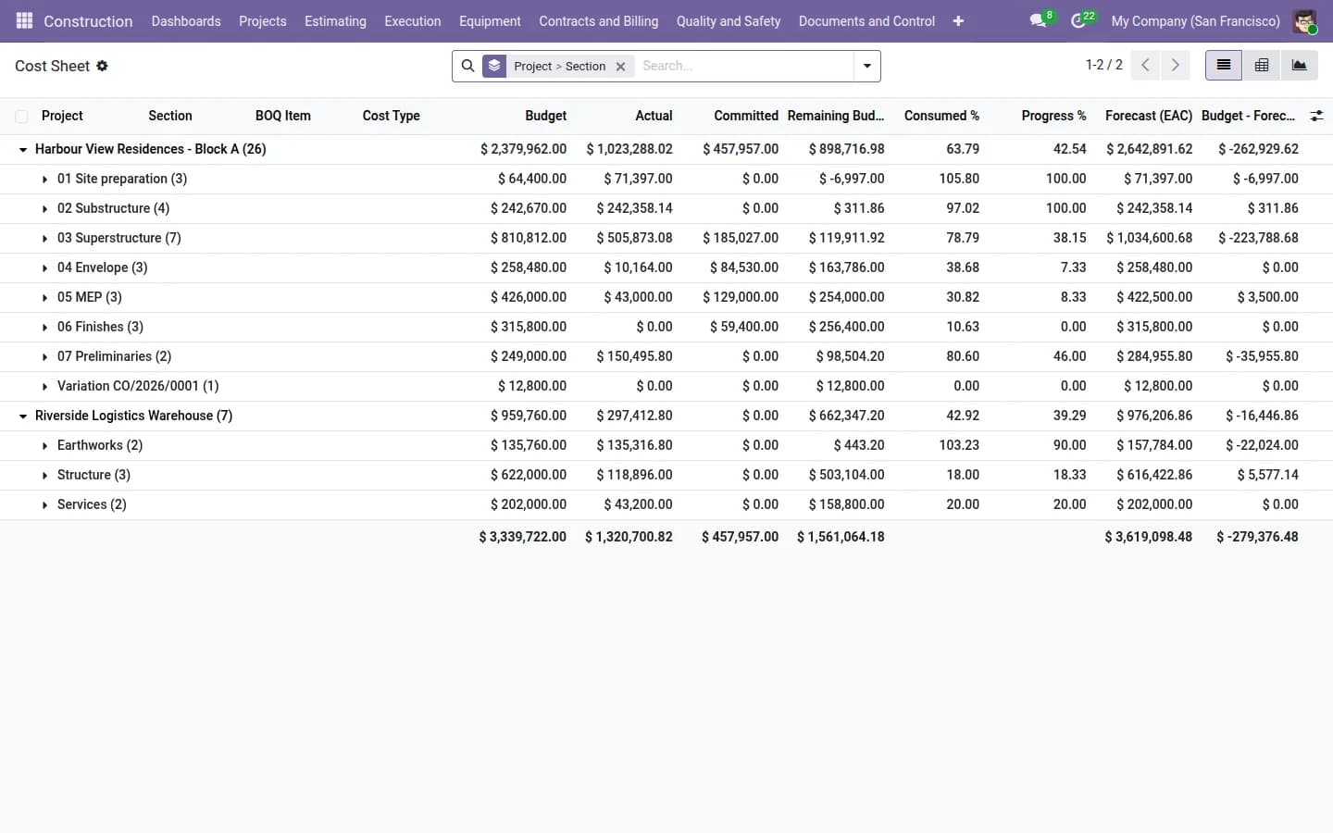Switch to list view
Screen dimensions: 1333x833
[1224, 65]
